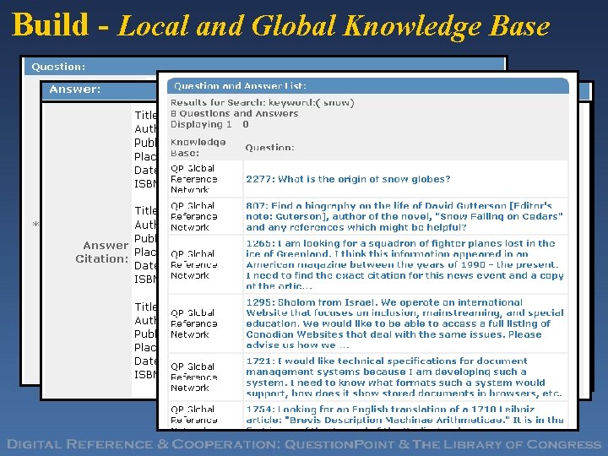Click the 8 Questions and Answers count
Image resolution: width=608 pixels, height=456 pixels.
tap(234, 114)
